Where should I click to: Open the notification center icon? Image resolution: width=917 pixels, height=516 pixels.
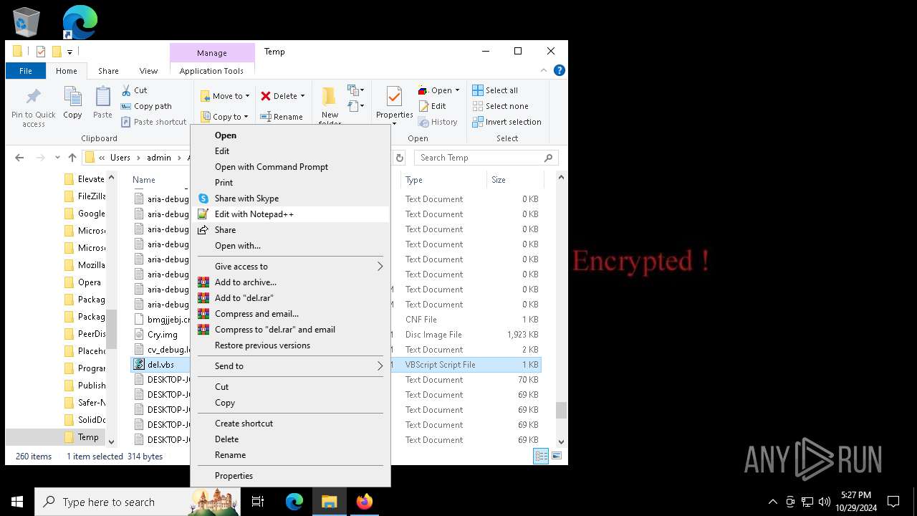(893, 502)
